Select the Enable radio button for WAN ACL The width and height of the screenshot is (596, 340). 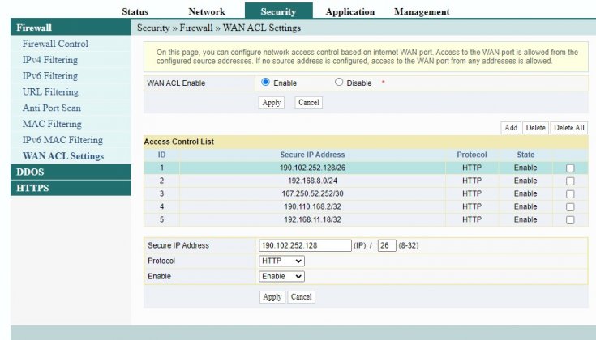coord(265,83)
